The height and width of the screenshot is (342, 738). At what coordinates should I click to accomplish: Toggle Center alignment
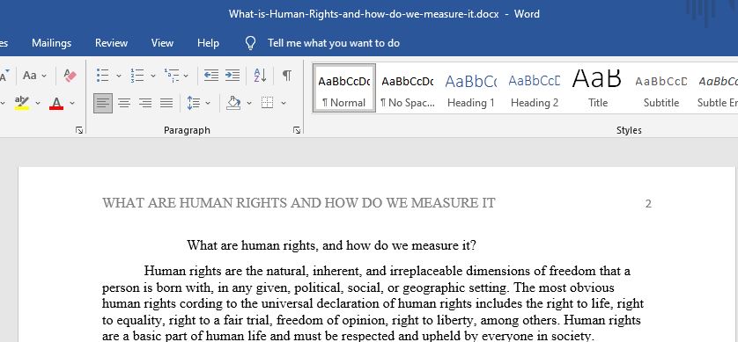coord(124,103)
